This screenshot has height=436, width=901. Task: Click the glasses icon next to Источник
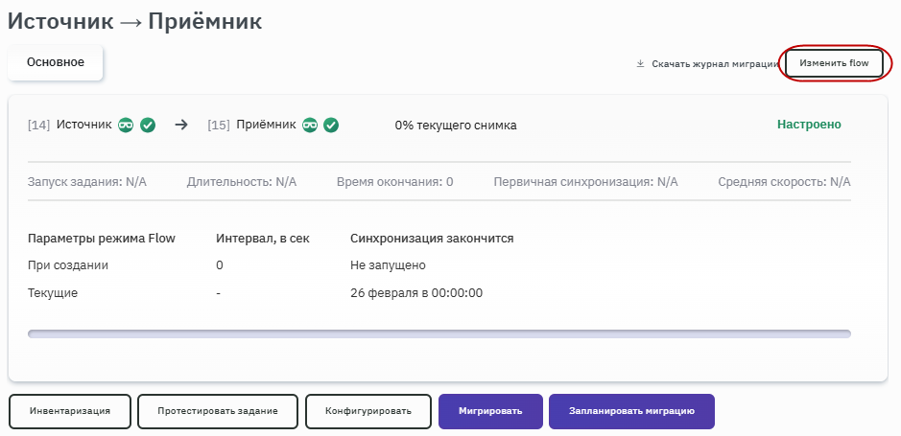point(126,125)
